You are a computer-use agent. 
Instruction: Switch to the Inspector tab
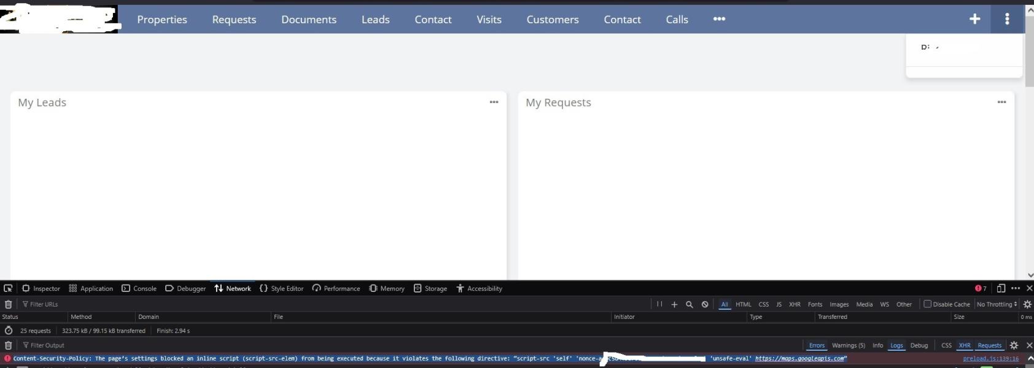pyautogui.click(x=41, y=288)
